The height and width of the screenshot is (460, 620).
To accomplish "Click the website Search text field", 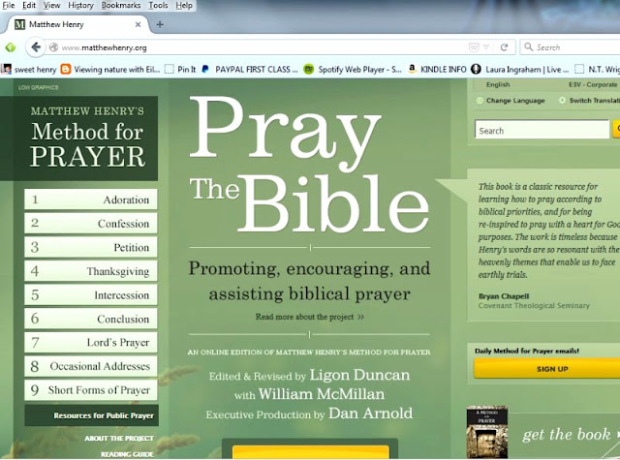I will [542, 130].
